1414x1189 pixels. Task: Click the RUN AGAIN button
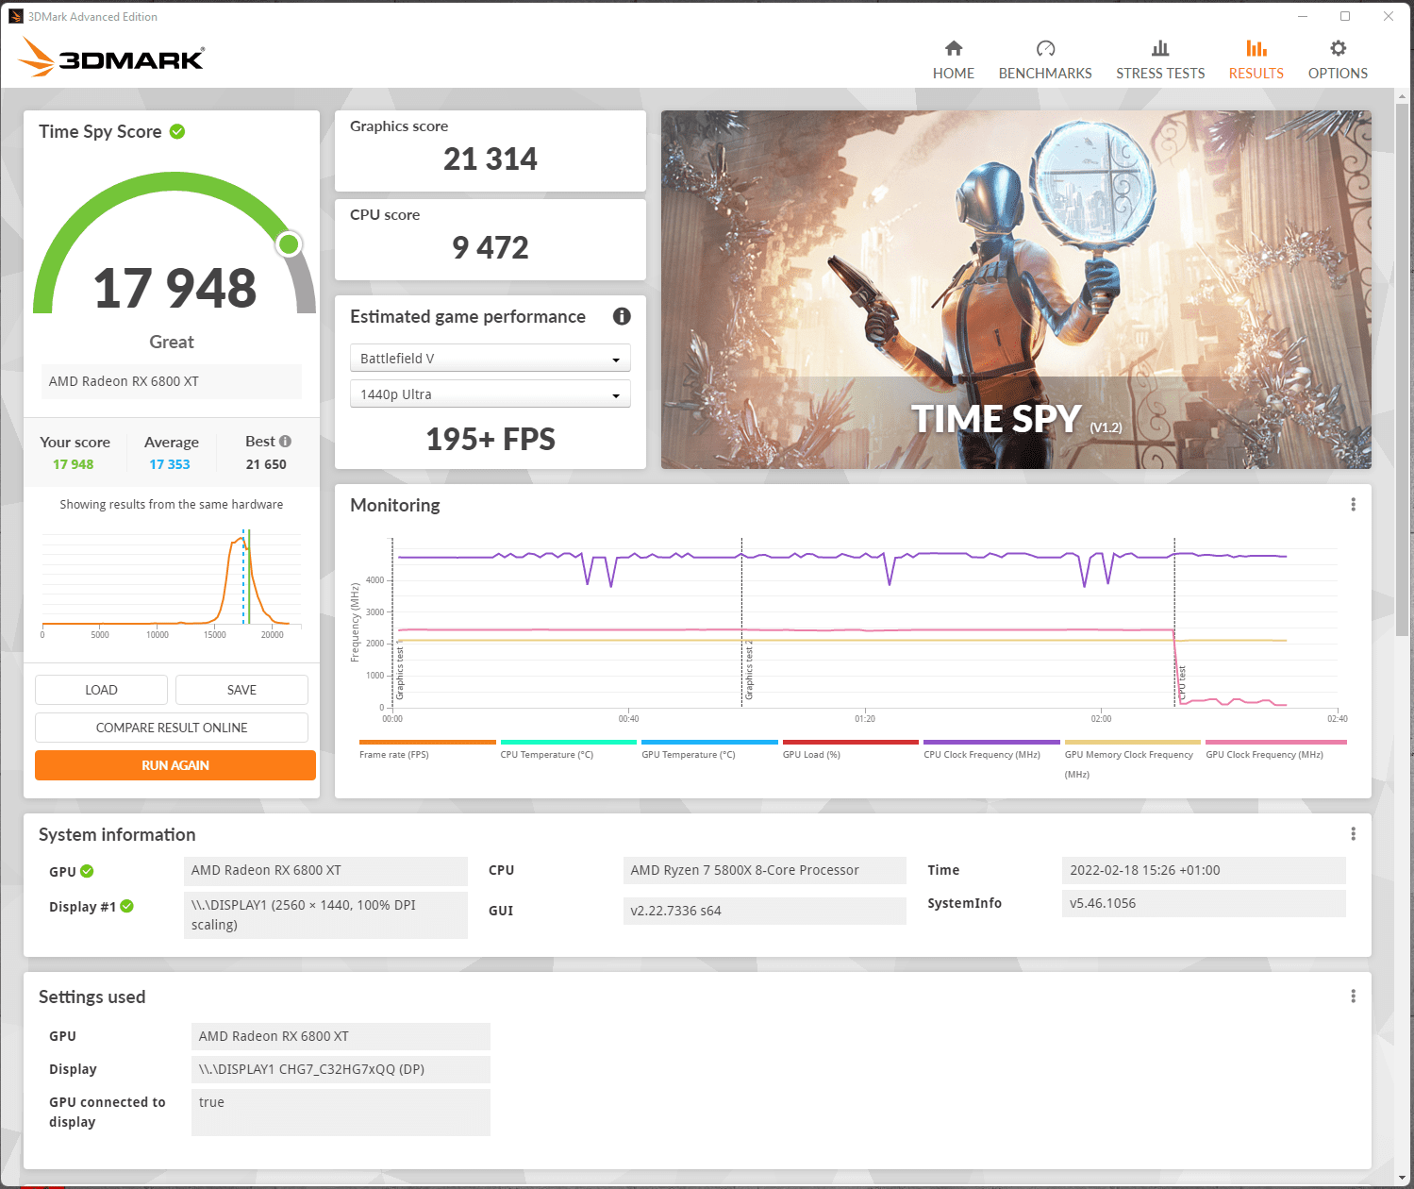(175, 765)
